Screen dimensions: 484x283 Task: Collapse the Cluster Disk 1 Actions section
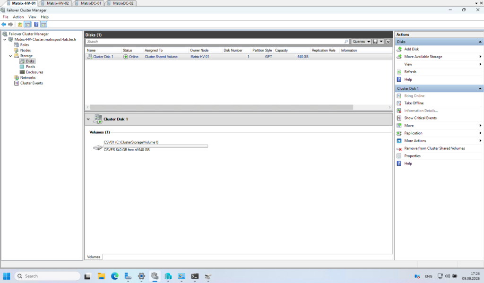tap(480, 88)
